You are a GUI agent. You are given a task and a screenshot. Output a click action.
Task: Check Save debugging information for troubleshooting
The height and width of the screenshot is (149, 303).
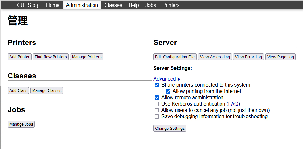(x=157, y=117)
